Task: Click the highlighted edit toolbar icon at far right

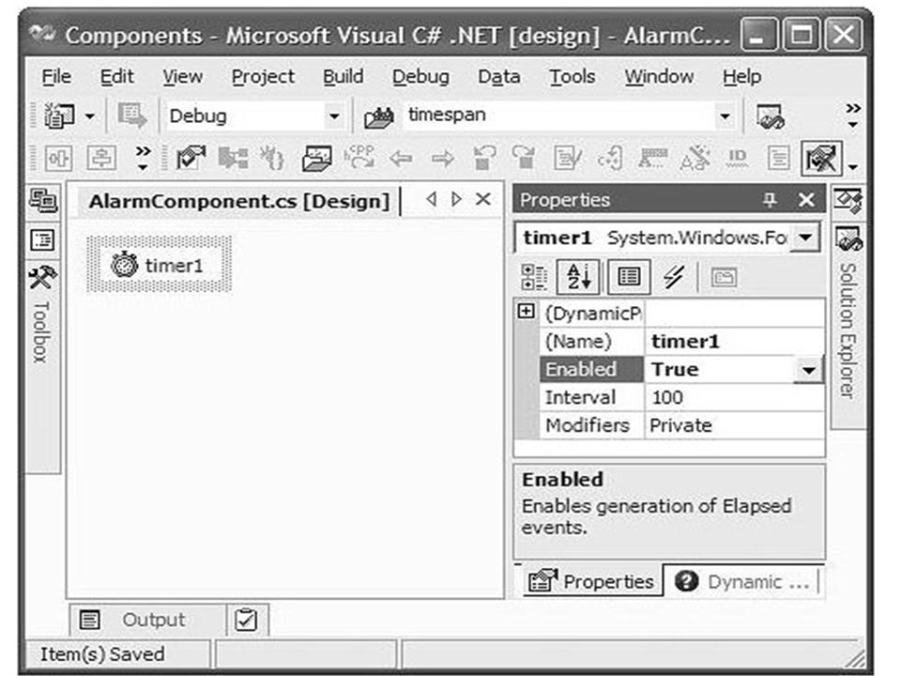Action: pos(822,158)
